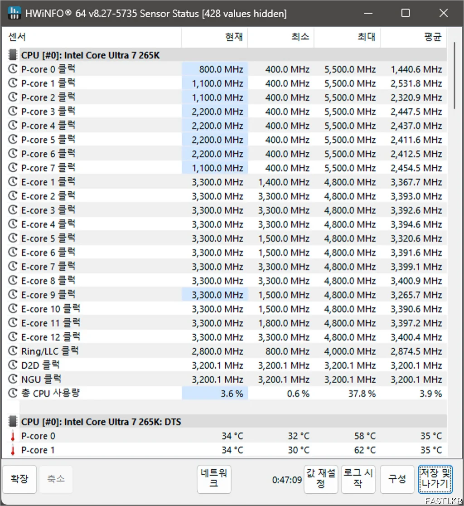The width and height of the screenshot is (464, 506).
Task: Click clock icon beside E-core 1 클럭
Action: pyautogui.click(x=13, y=182)
